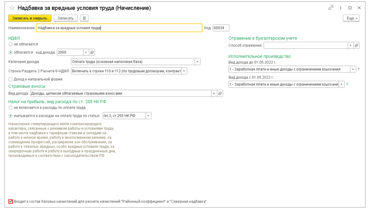368x211 pixels.
Task: Open the Способ отражения selection form icon
Action: [356, 45]
